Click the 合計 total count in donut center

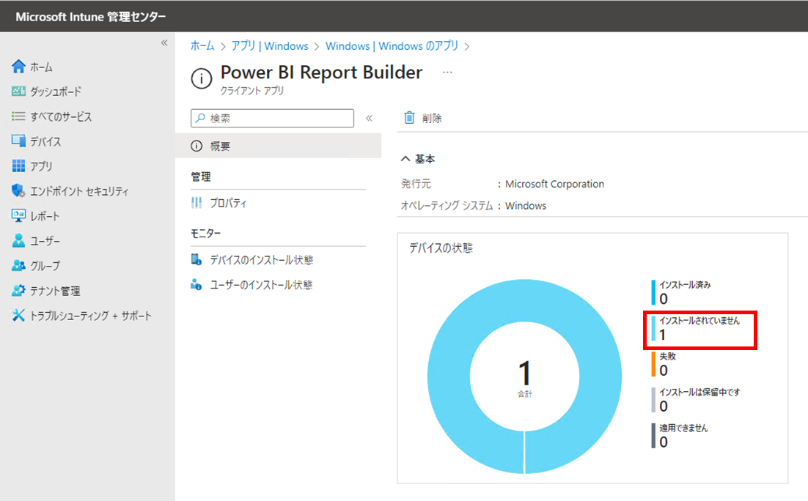pos(524,378)
